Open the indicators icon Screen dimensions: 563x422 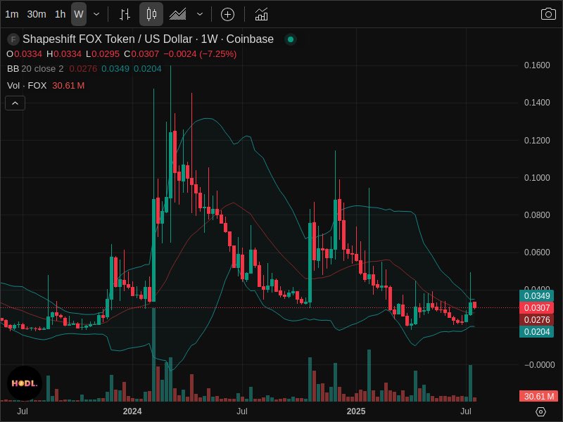pyautogui.click(x=261, y=14)
